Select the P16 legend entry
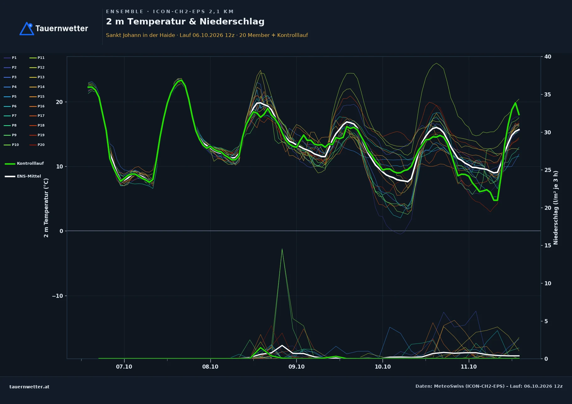 point(37,106)
